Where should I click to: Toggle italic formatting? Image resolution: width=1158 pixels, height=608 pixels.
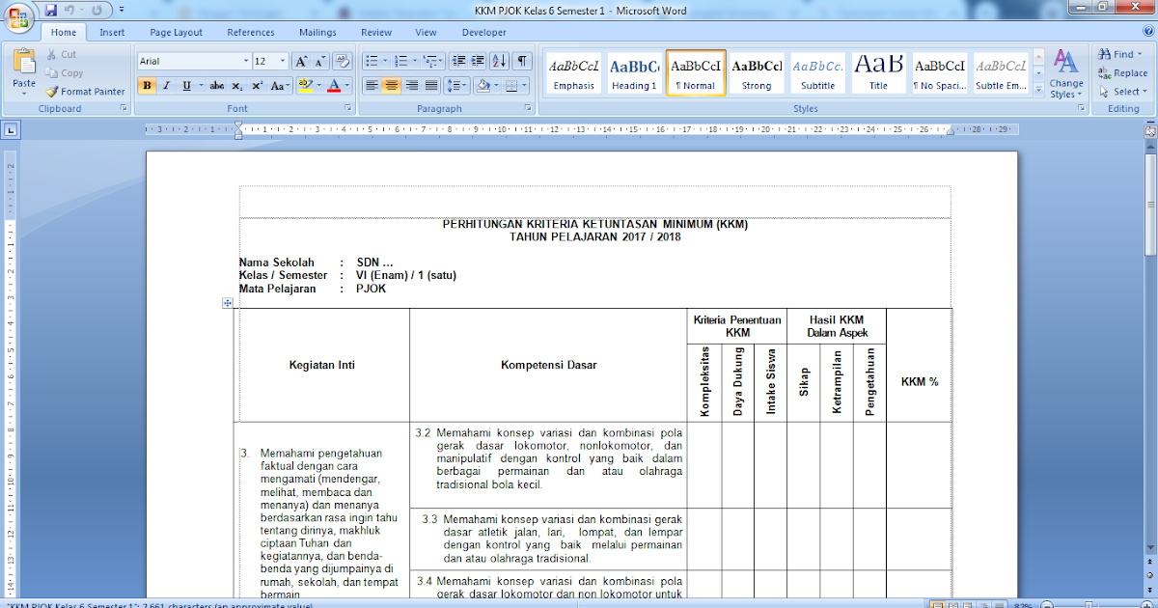pyautogui.click(x=164, y=86)
